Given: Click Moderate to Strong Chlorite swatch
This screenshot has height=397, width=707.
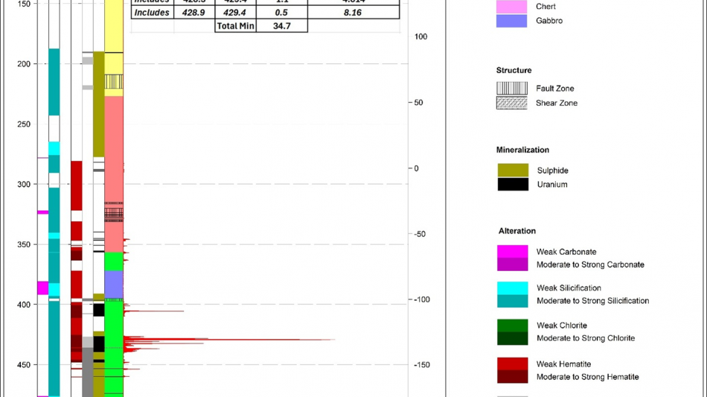Looking at the screenshot, I should (513, 338).
